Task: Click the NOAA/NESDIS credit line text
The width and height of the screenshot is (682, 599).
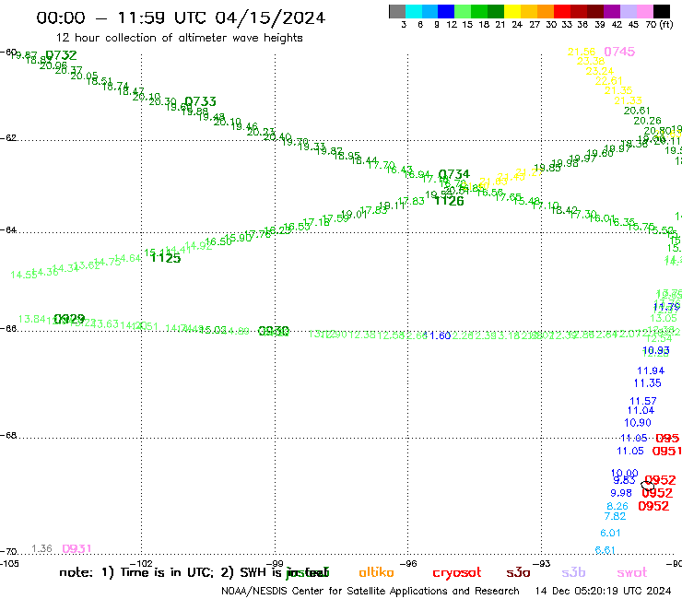Action: (370, 591)
